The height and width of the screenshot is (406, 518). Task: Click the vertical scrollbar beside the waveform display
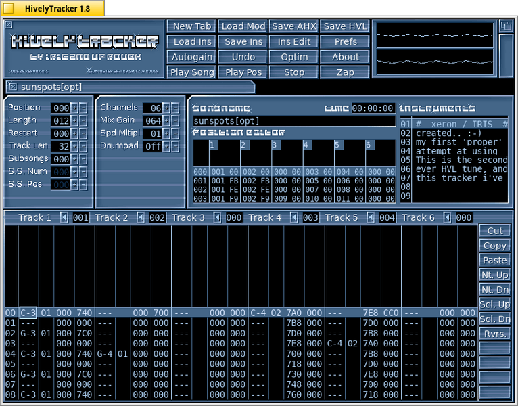pyautogui.click(x=505, y=55)
